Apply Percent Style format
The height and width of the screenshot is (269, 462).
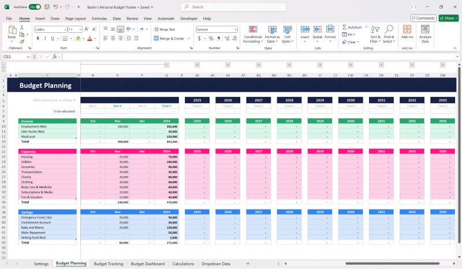pos(211,38)
